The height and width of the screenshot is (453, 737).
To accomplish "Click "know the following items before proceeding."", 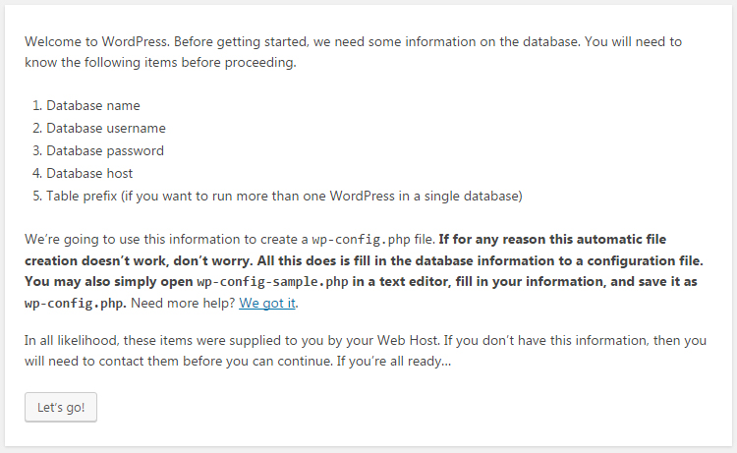I will coord(160,64).
